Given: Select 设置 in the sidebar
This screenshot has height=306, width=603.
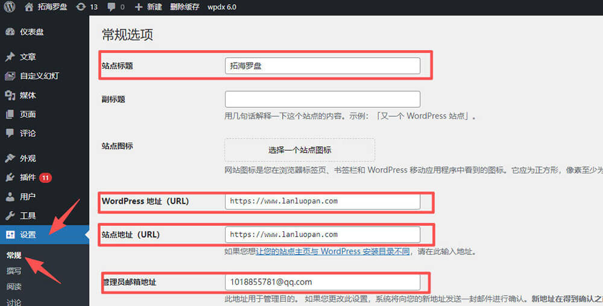Looking at the screenshot, I should [x=28, y=235].
